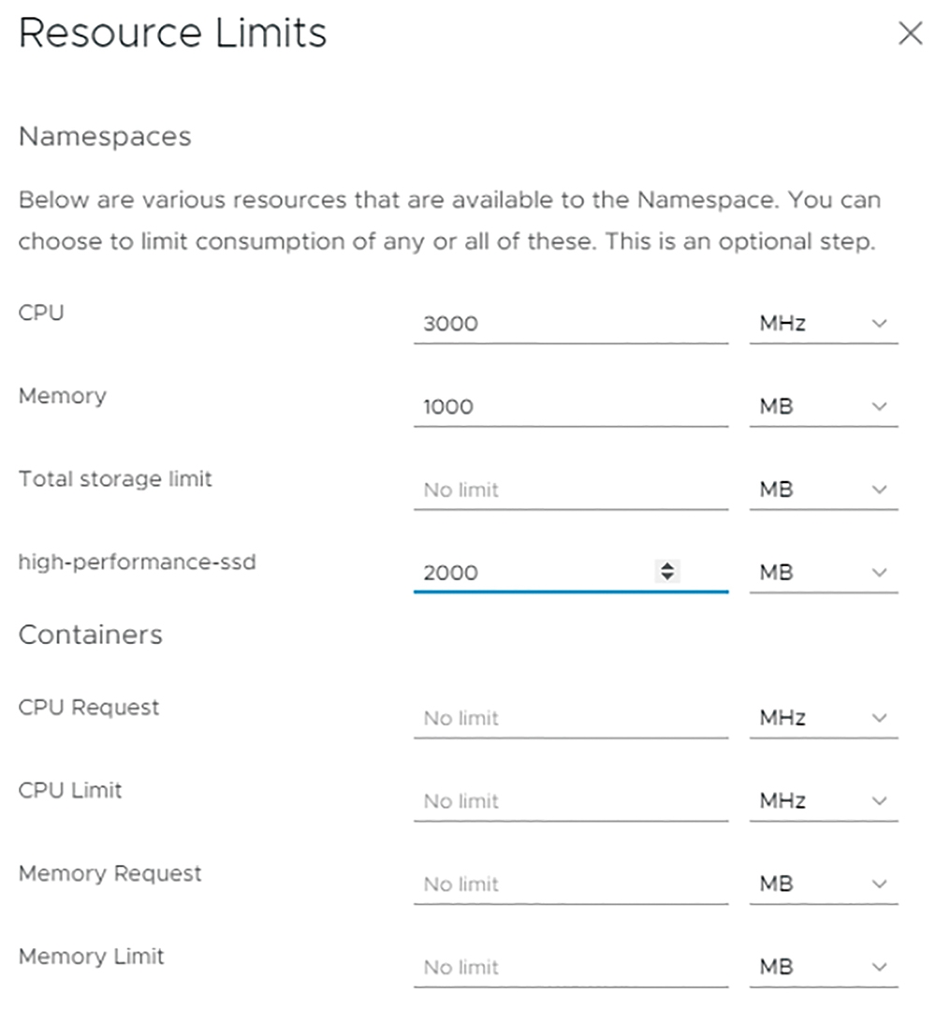Expand the Memory unit dropdown

[x=824, y=406]
